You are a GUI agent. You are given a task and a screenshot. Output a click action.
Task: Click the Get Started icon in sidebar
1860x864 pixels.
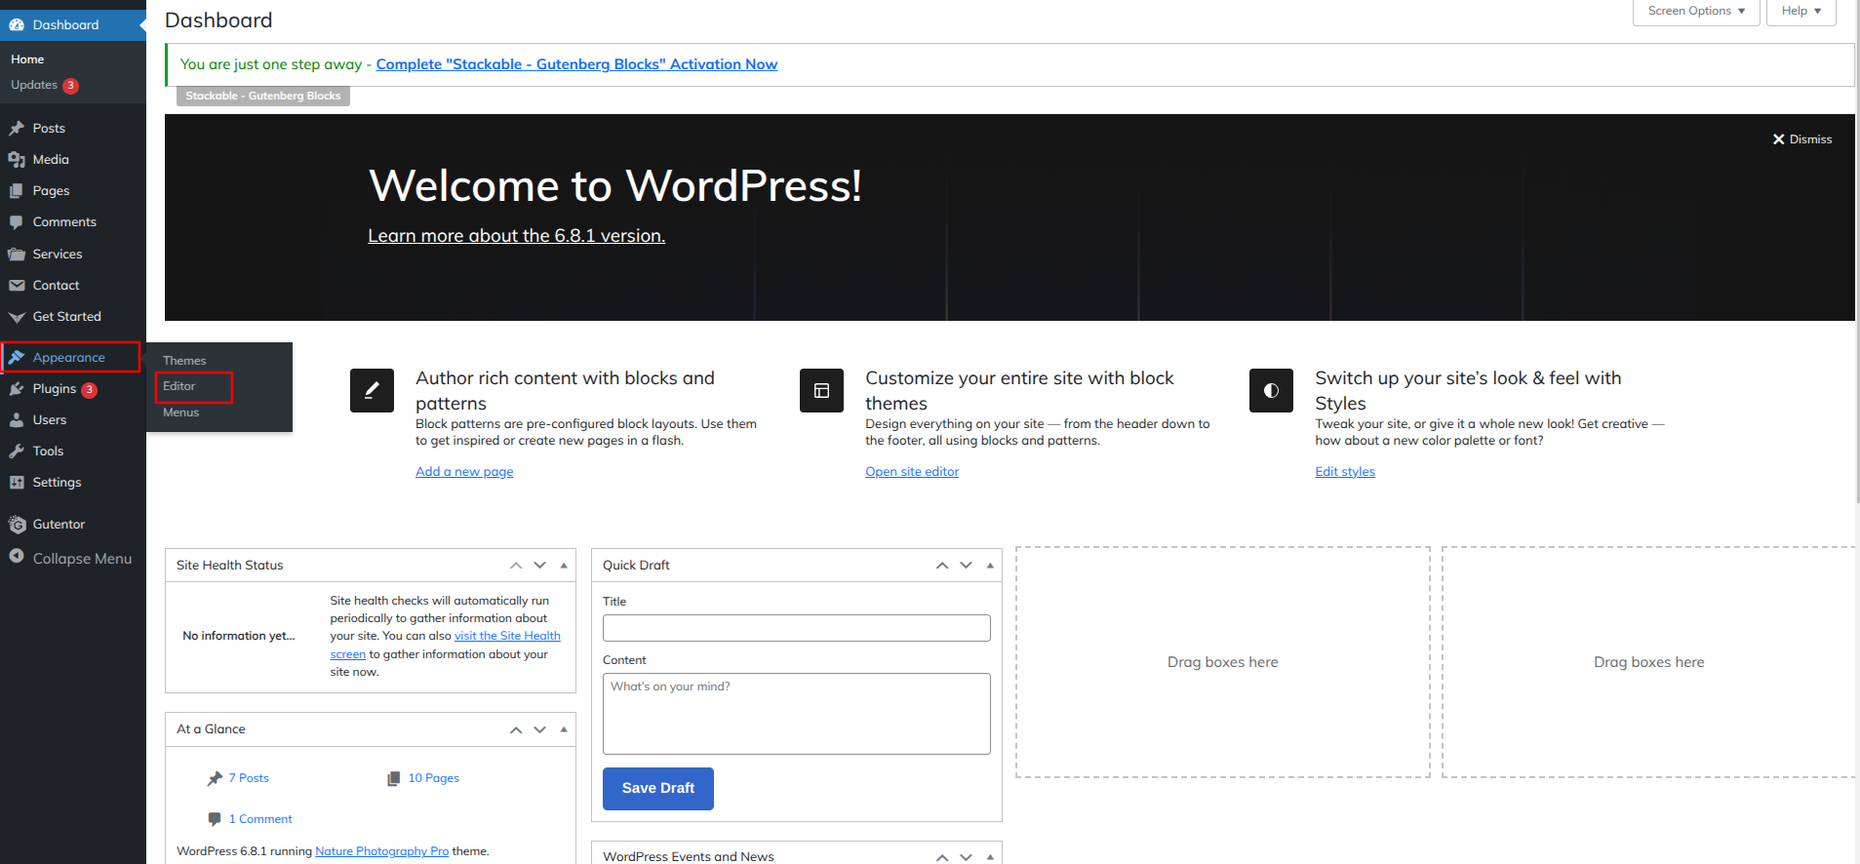(17, 317)
